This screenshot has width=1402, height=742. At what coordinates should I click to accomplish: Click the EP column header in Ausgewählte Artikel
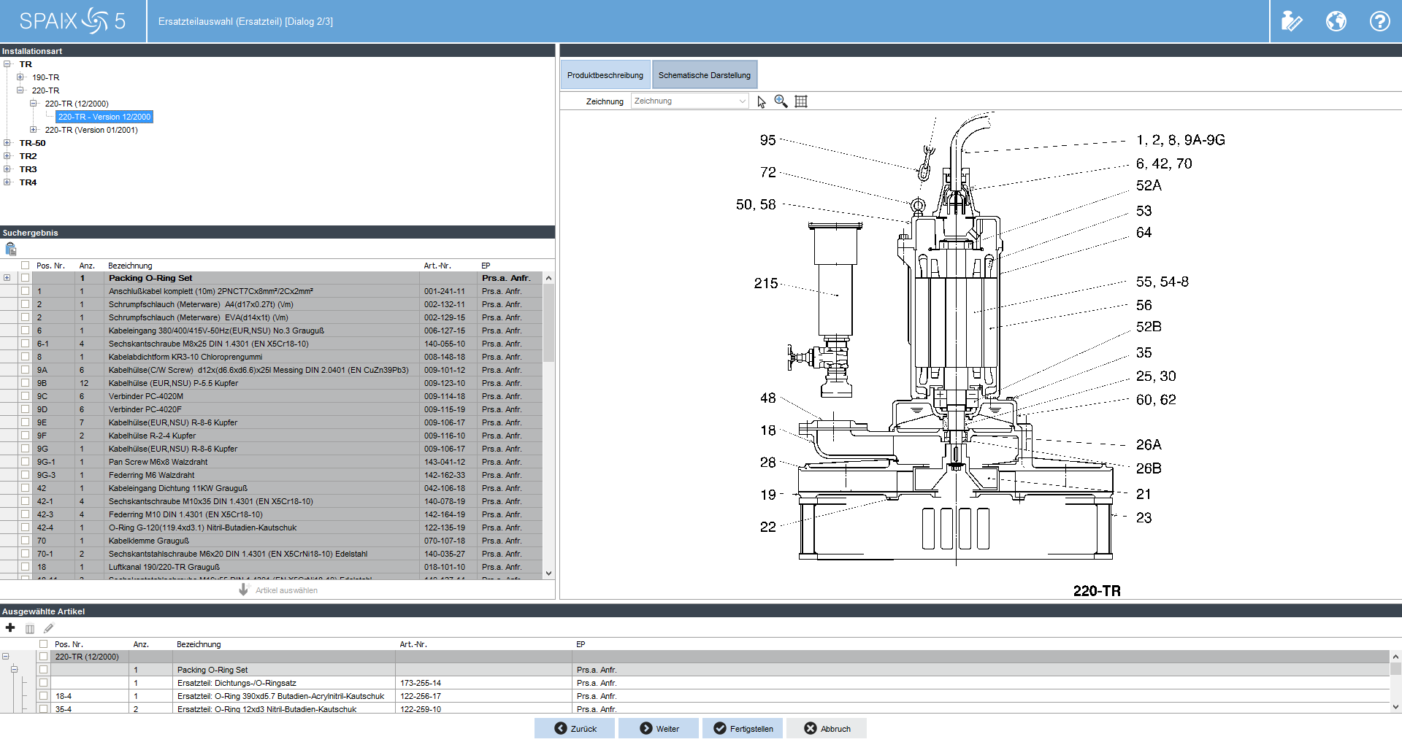pos(581,644)
